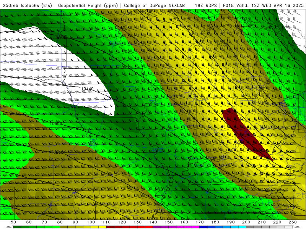The height and width of the screenshot is (229, 306).
Task: Click the 230 label on color scale
Action: tap(293, 222)
